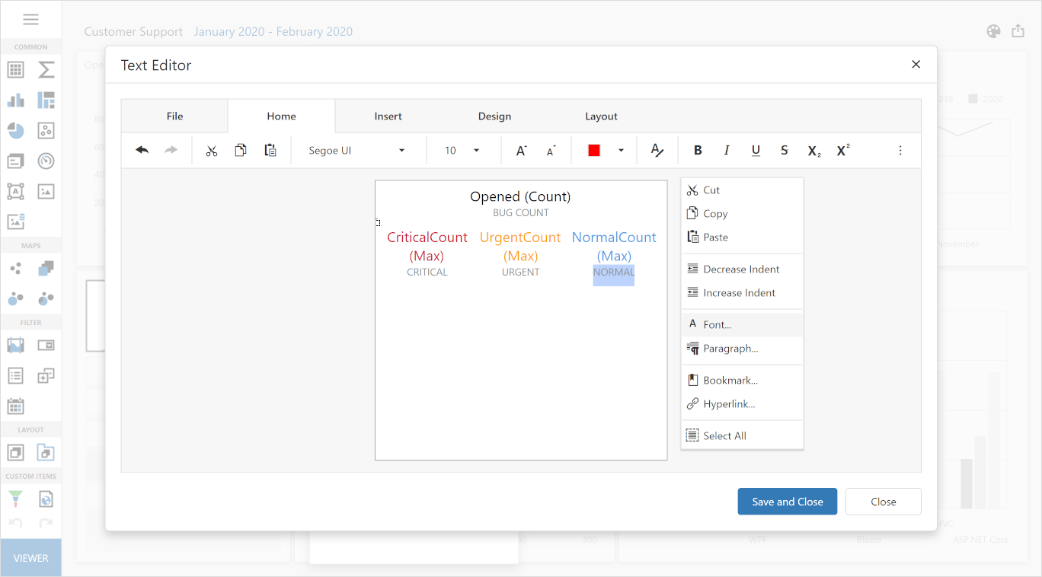Viewport: 1042px width, 577px height.
Task: Click the Save and Close button
Action: point(787,501)
